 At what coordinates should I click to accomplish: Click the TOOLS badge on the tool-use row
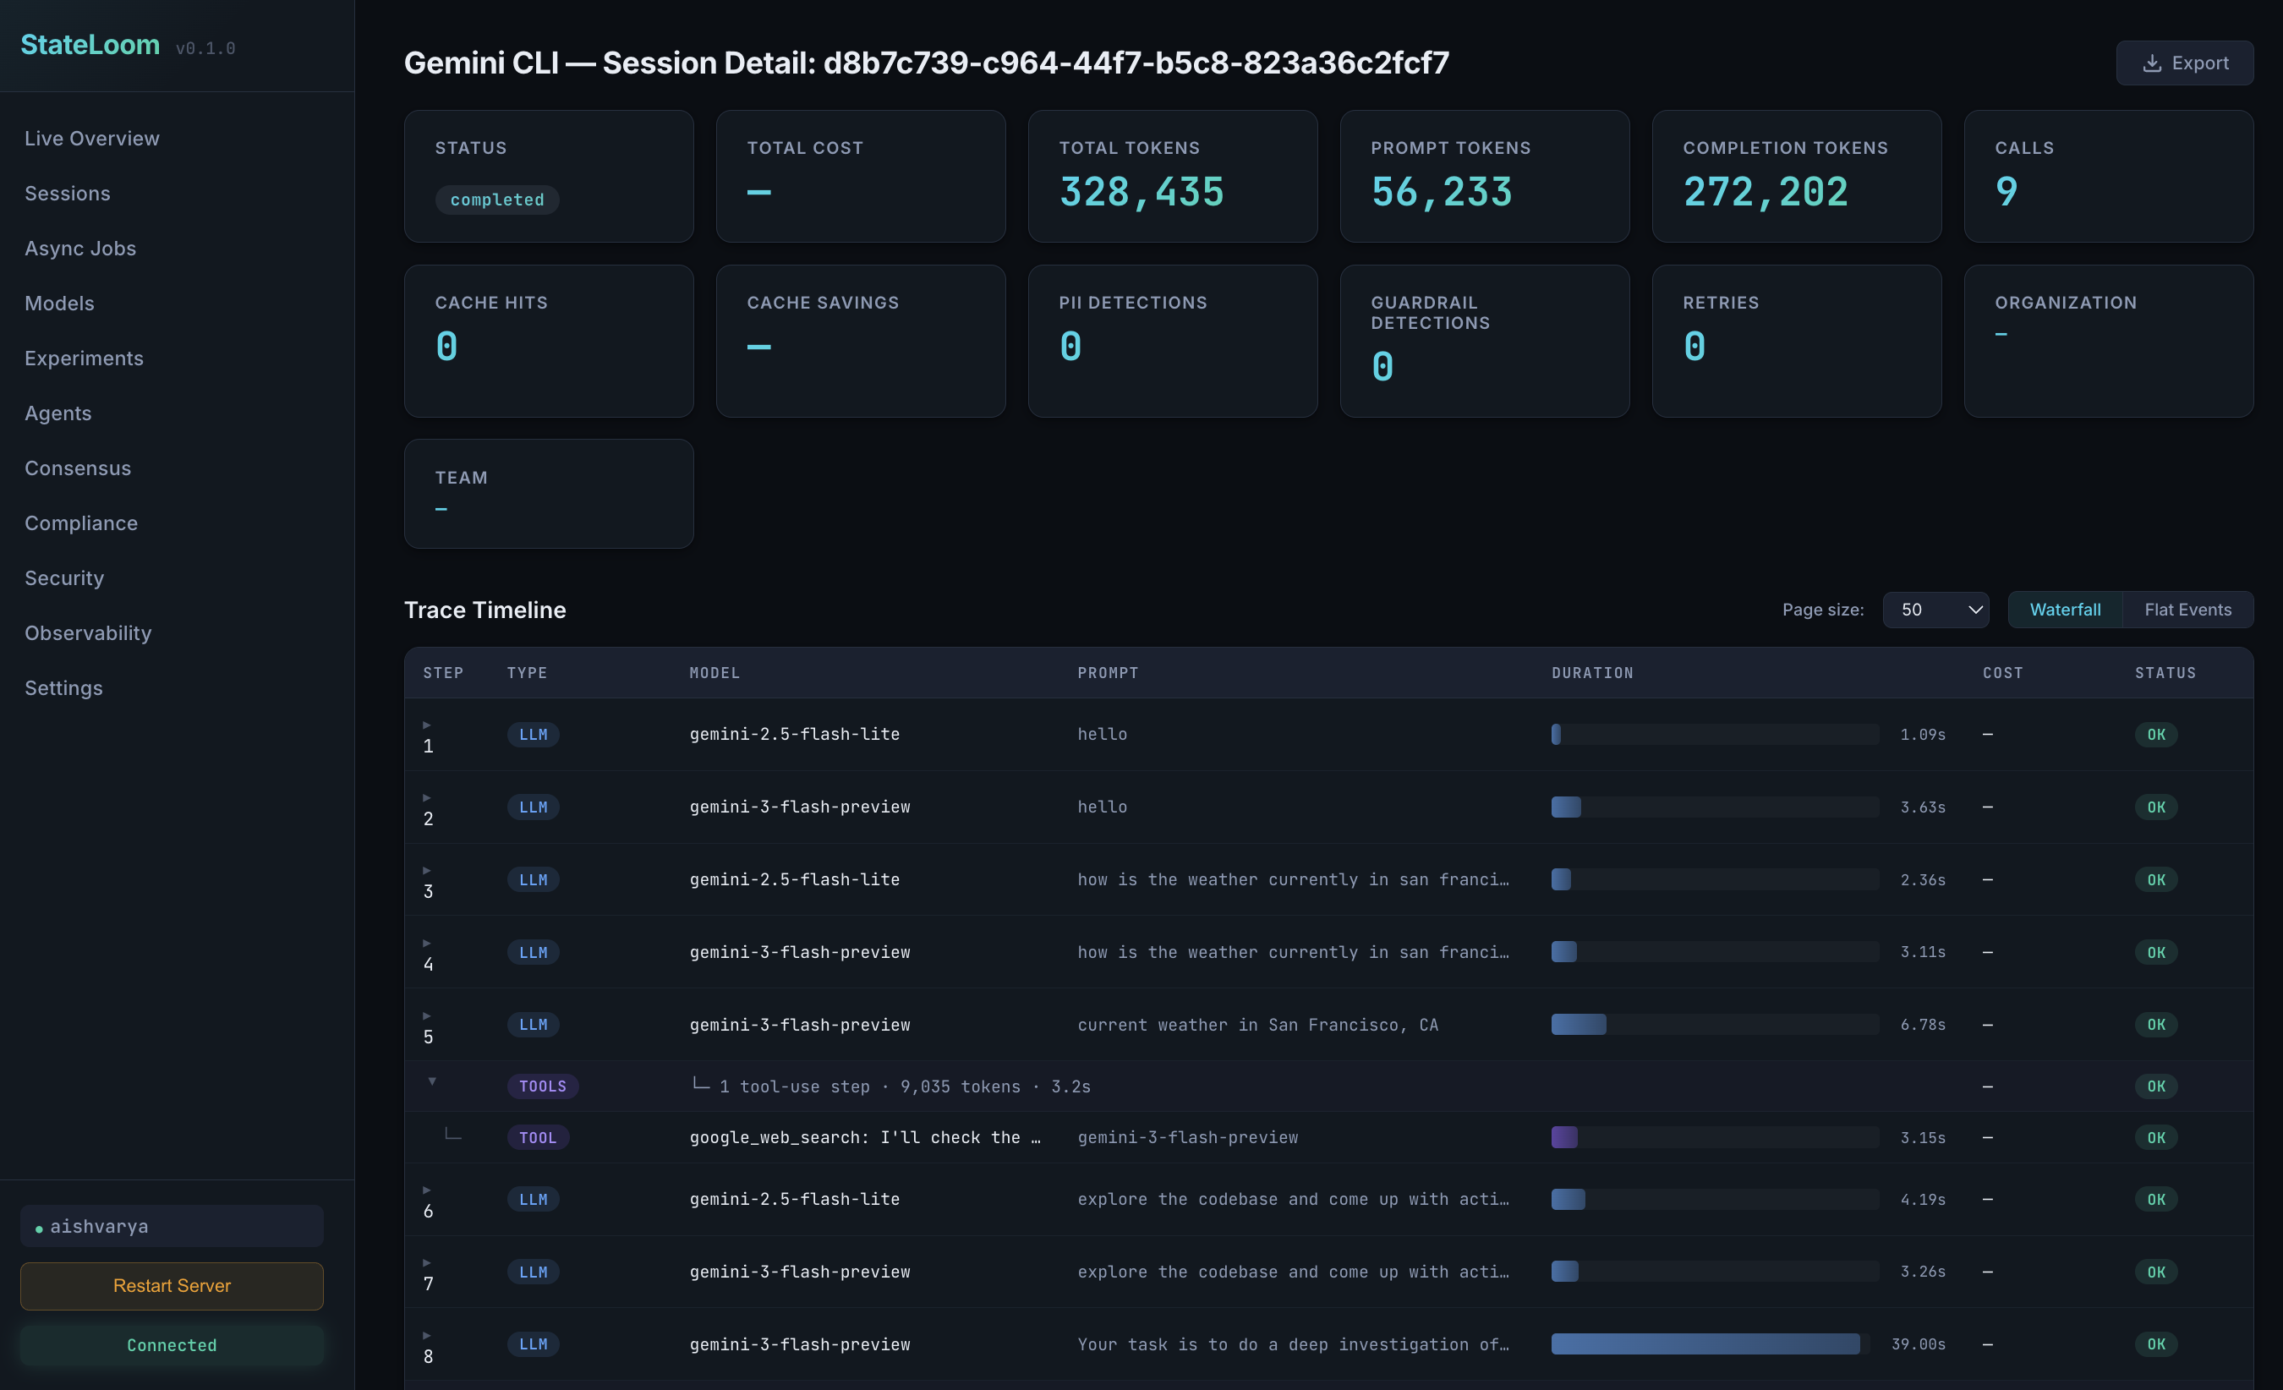click(543, 1085)
